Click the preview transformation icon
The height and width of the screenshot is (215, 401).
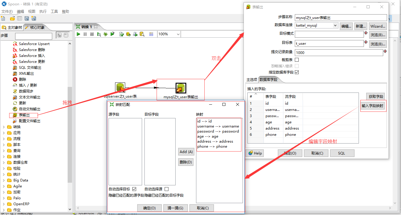coord(99,34)
